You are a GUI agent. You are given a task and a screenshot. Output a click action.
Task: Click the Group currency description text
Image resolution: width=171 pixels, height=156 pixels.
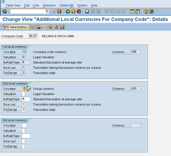pos(44,89)
